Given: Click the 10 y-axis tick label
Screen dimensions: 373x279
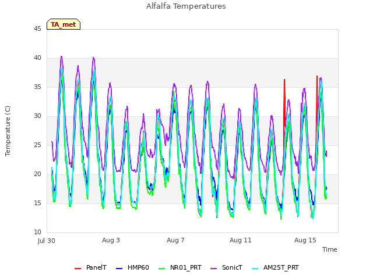Looking at the screenshot, I should click(x=37, y=233).
